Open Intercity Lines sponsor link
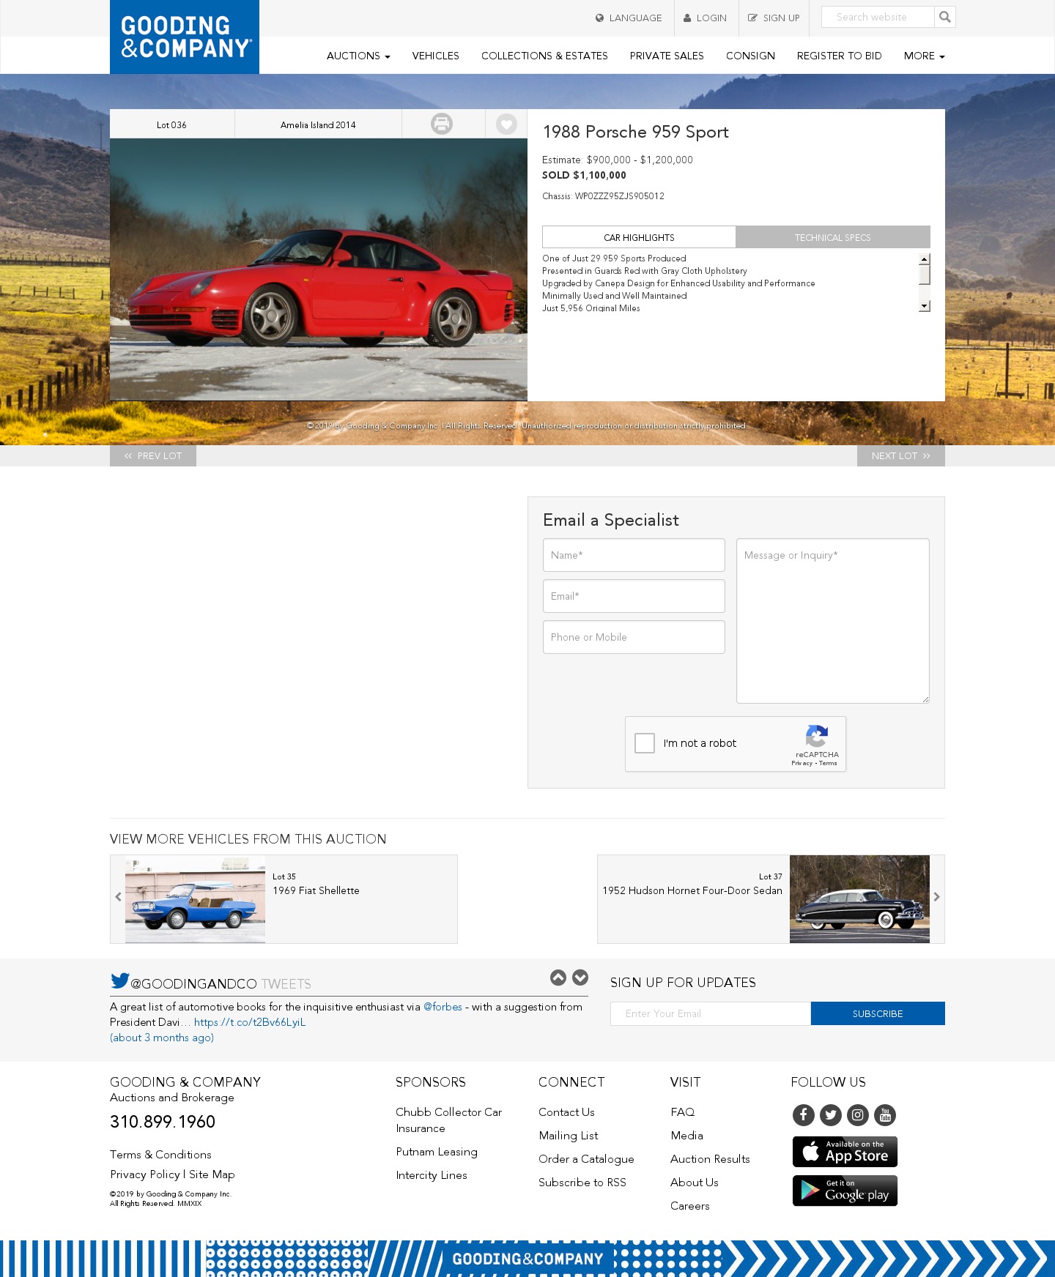This screenshot has height=1277, width=1055. [x=432, y=1175]
